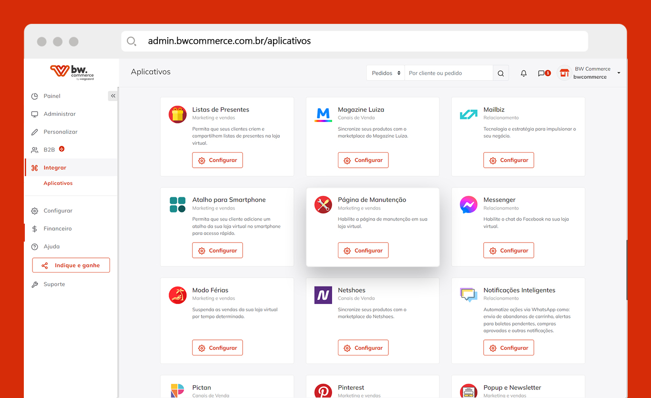
Task: Click the Mailbiz arrows icon
Action: 468,114
